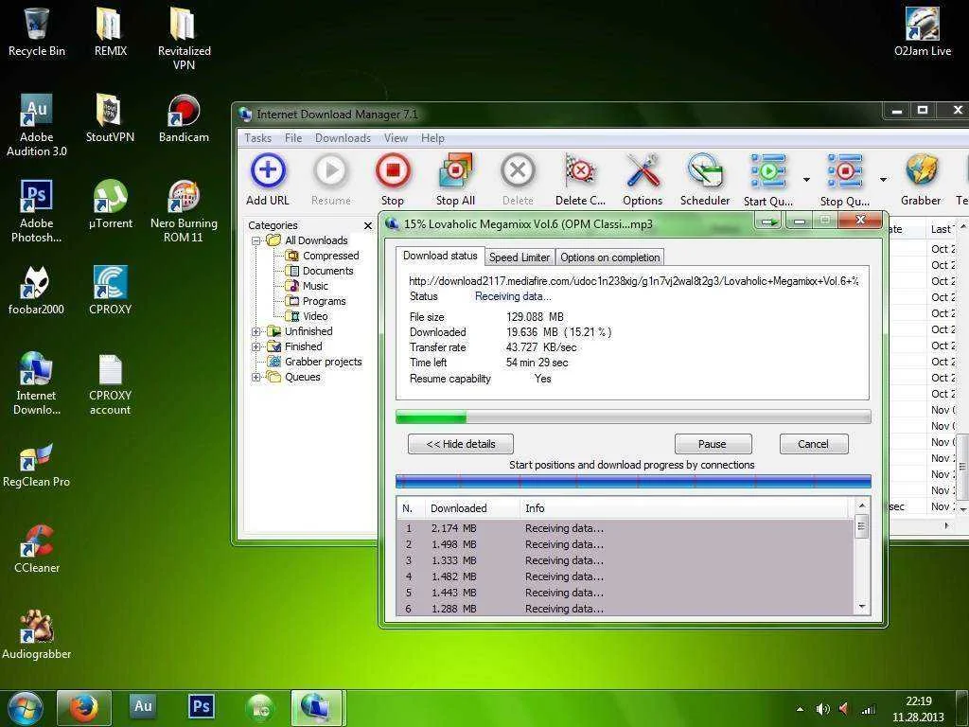This screenshot has width=969, height=727.
Task: Select the CCleaner desktop icon
Action: pos(37,548)
